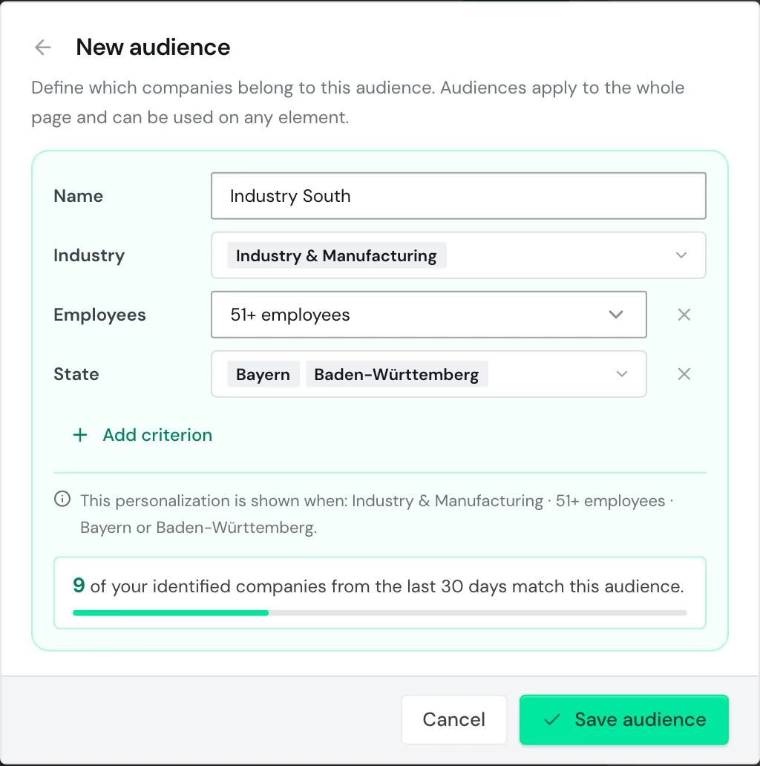Open the 51+ employees dropdown
The image size is (760, 766).
coord(429,315)
